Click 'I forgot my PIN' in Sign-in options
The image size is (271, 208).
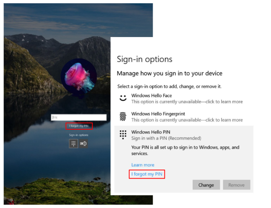click(147, 174)
